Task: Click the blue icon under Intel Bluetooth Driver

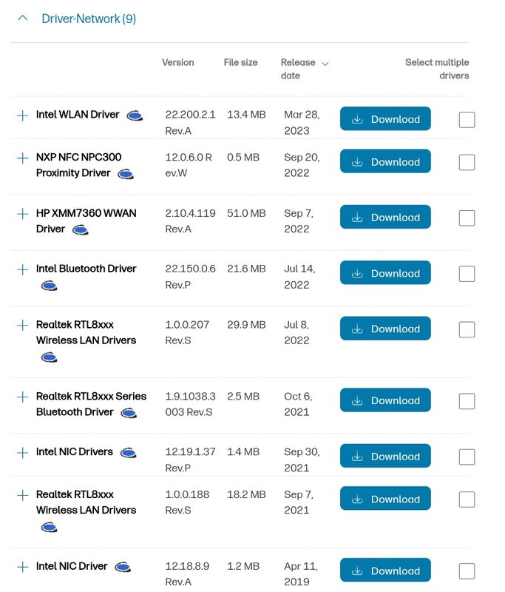Action: point(49,286)
